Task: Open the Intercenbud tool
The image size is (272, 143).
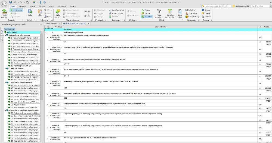Action: pyautogui.click(x=191, y=13)
